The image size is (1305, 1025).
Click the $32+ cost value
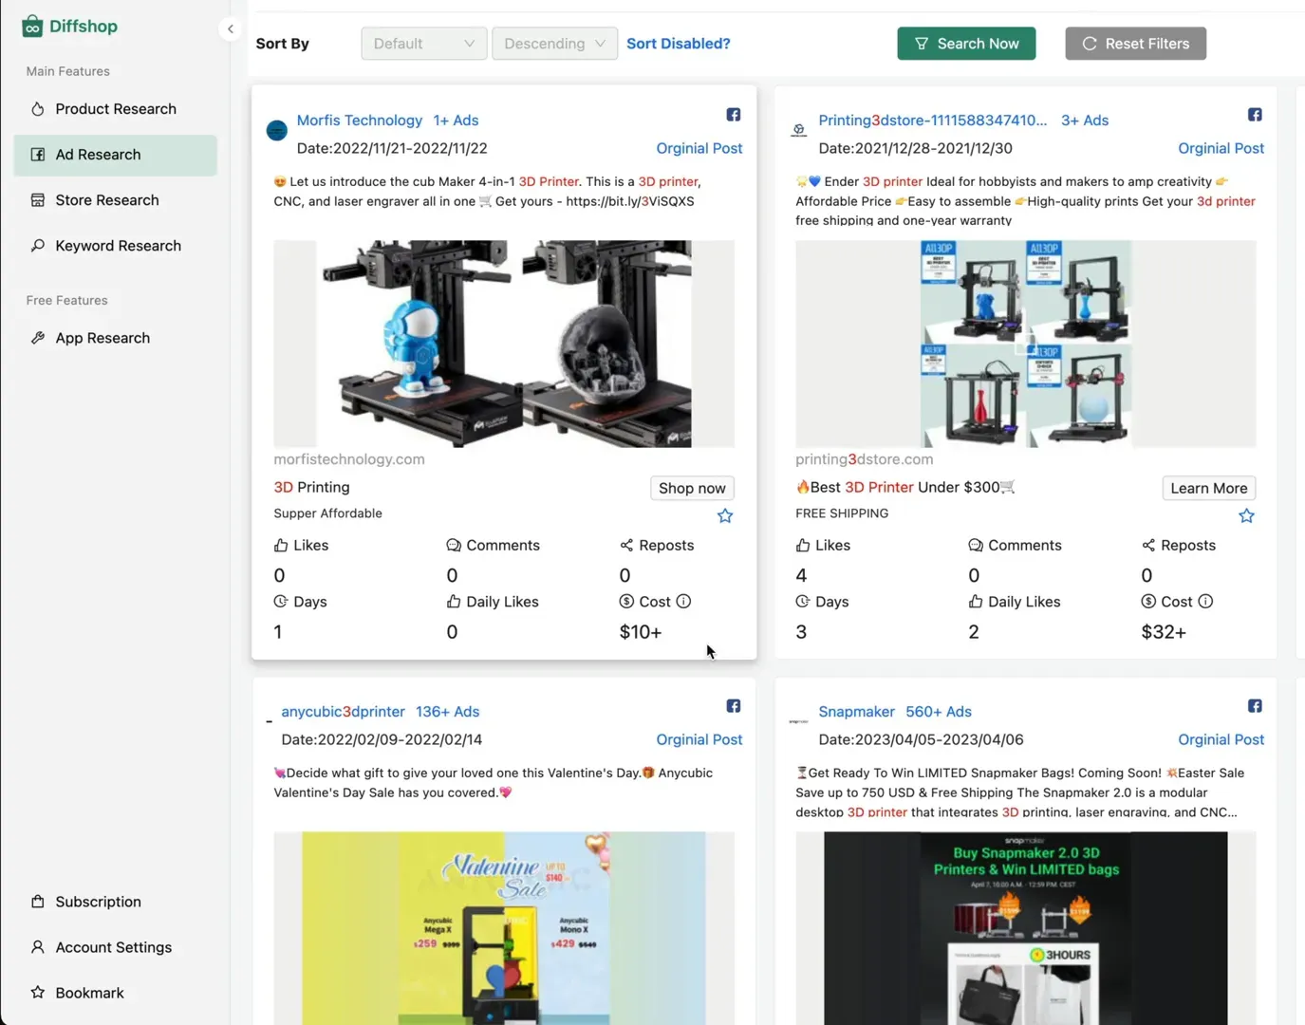pyautogui.click(x=1164, y=632)
